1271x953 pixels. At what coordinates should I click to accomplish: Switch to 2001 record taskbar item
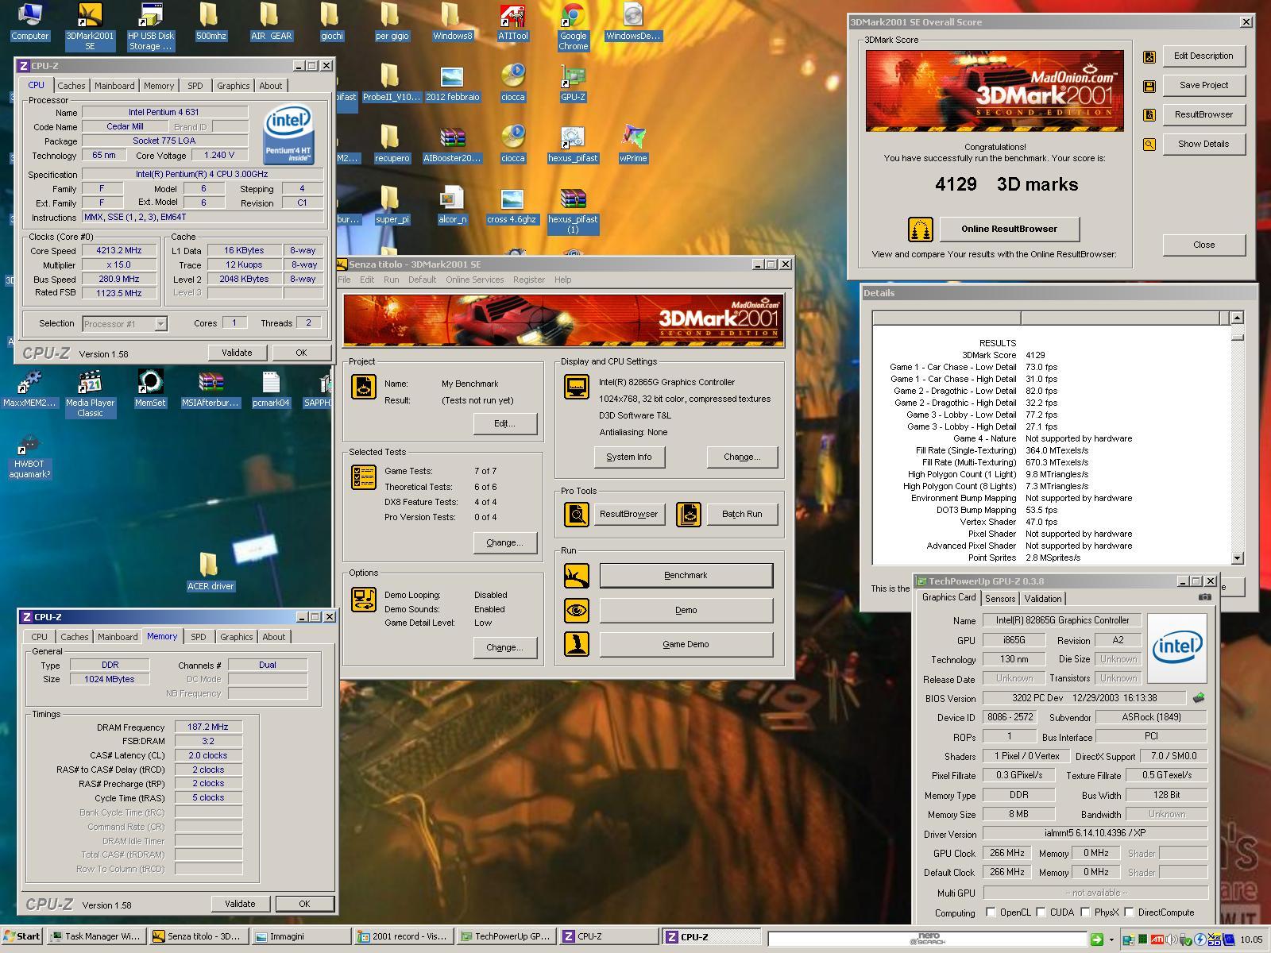coord(404,936)
